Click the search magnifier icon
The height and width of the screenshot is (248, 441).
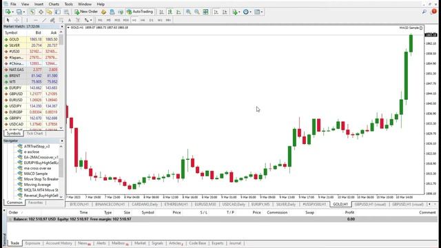[424, 12]
